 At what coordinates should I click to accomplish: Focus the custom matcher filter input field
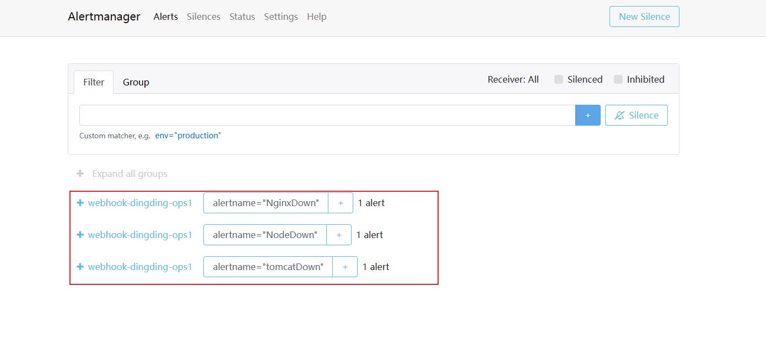[x=327, y=115]
